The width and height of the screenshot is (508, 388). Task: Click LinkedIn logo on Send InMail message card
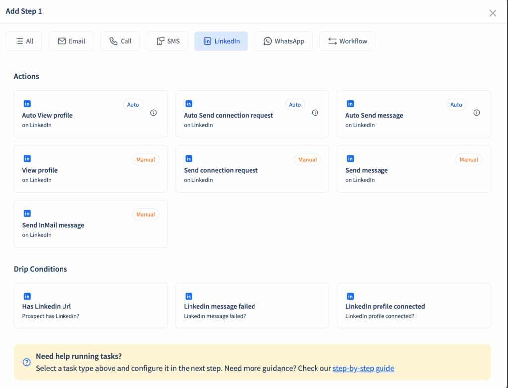[x=27, y=214]
